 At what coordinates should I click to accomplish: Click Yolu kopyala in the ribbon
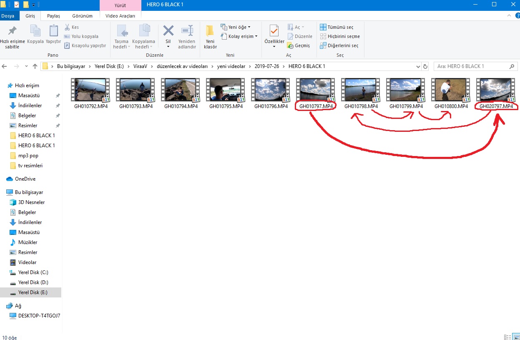click(x=81, y=36)
